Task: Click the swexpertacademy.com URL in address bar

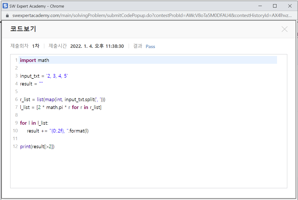Action: click(152, 15)
